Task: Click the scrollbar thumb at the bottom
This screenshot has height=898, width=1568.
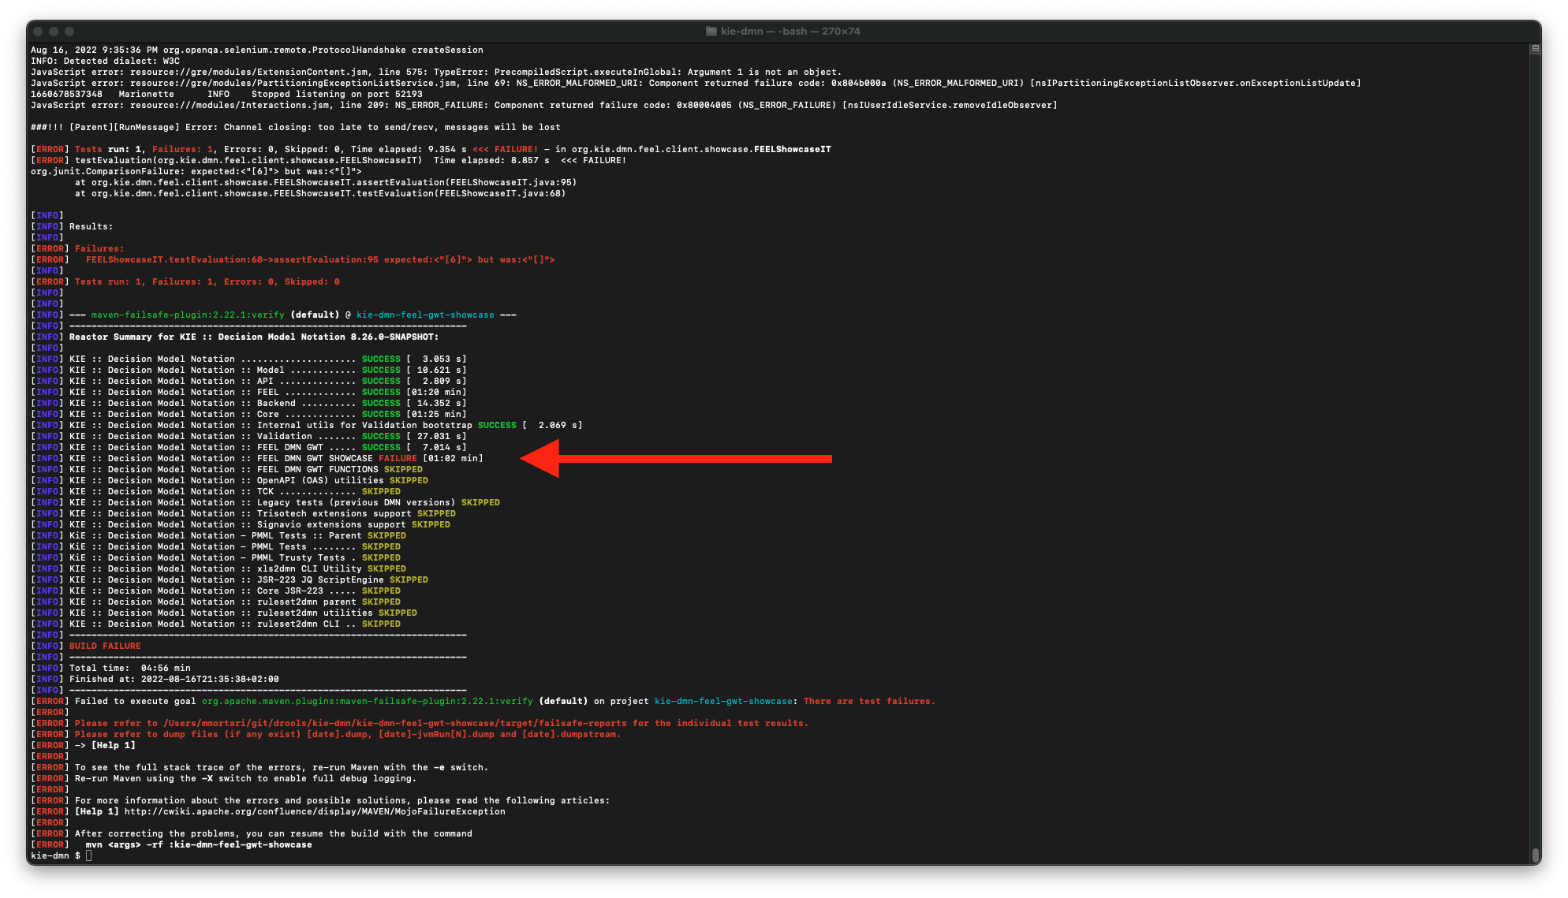Action: [x=1535, y=855]
